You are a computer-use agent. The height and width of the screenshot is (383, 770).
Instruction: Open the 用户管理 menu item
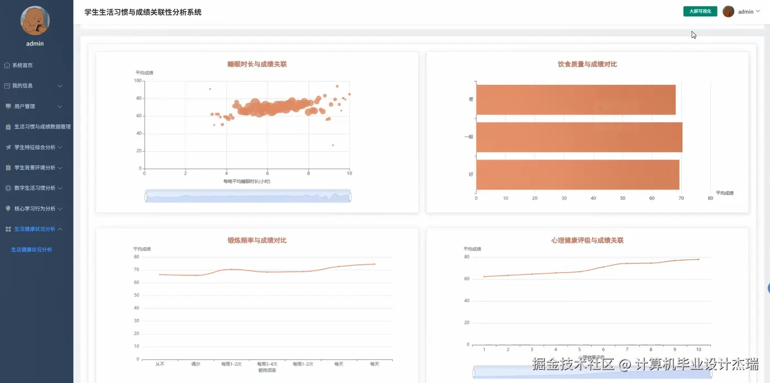[x=36, y=106]
